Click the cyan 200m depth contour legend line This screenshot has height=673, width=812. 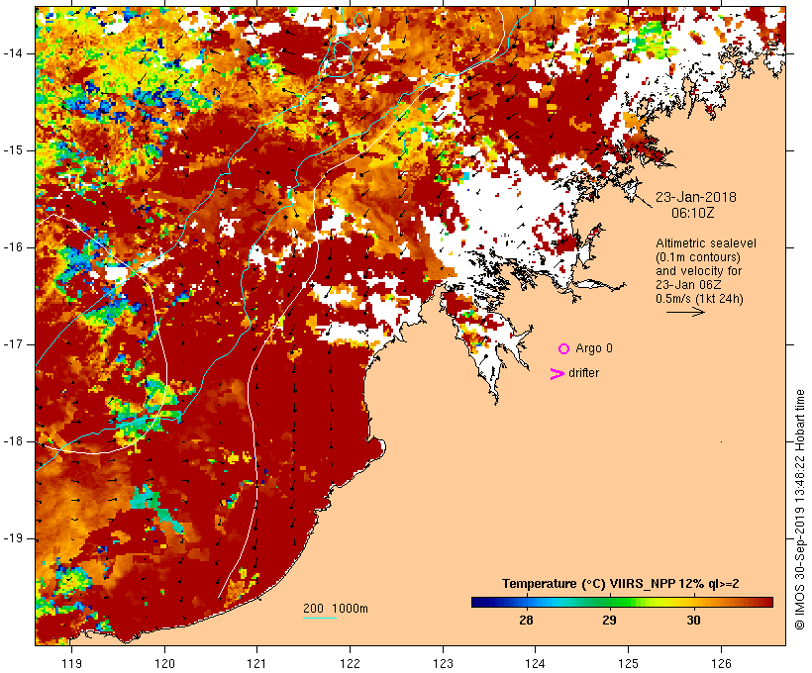click(x=320, y=618)
